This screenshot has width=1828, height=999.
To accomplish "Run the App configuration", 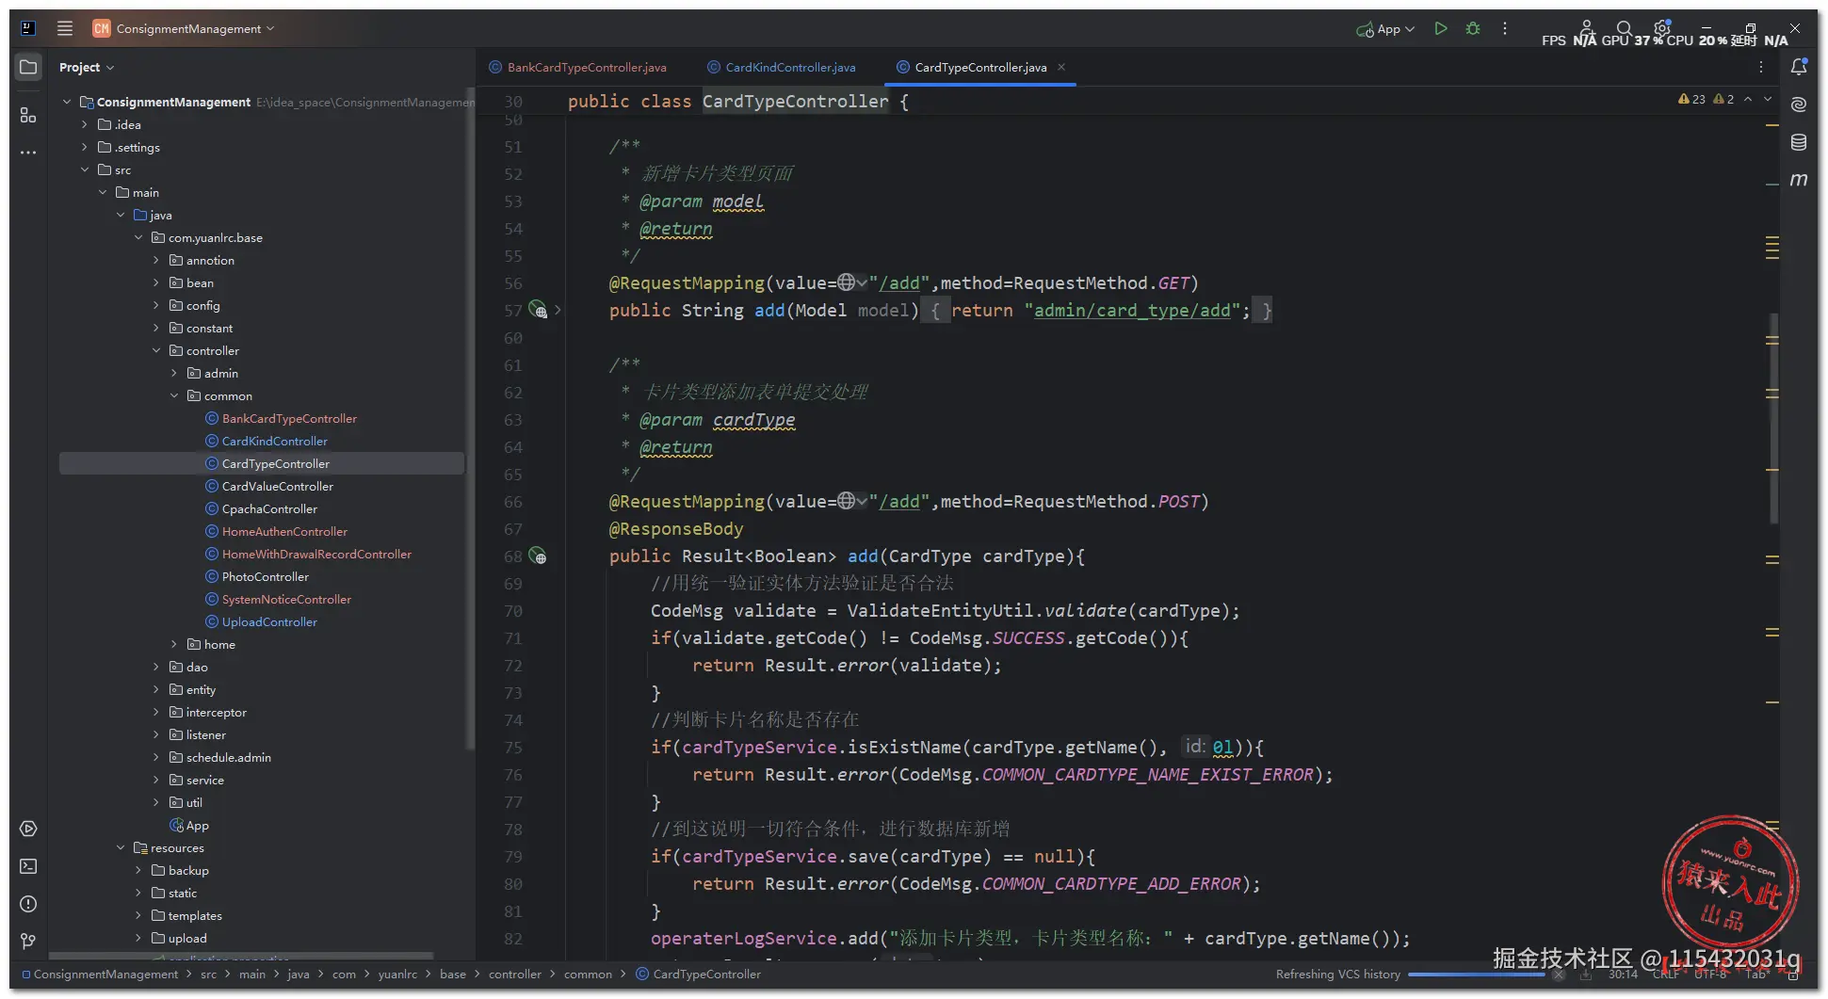I will point(1440,28).
